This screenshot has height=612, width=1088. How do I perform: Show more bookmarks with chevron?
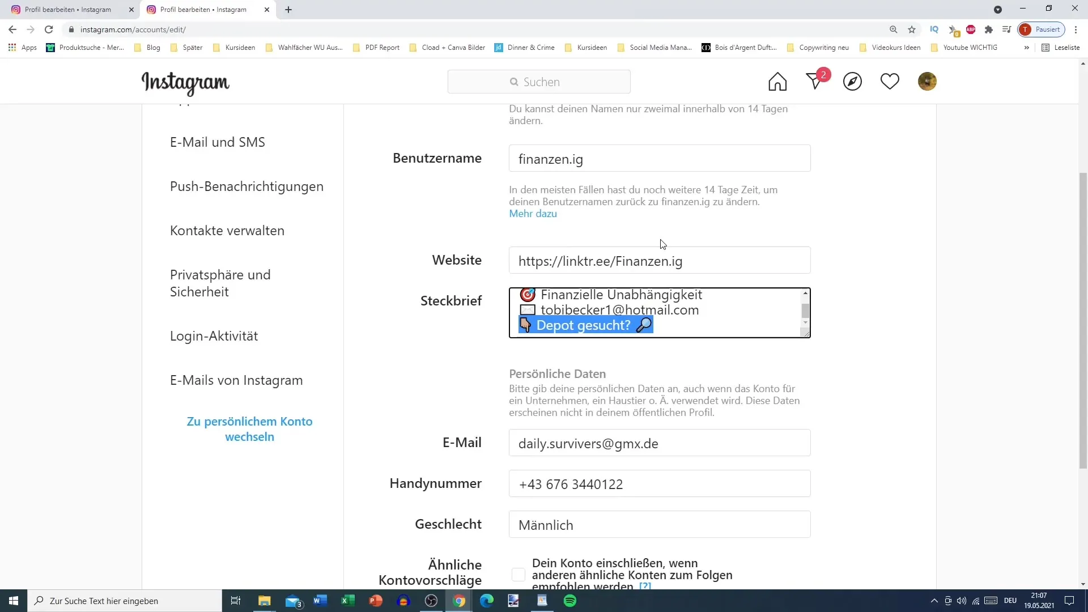1026,48
